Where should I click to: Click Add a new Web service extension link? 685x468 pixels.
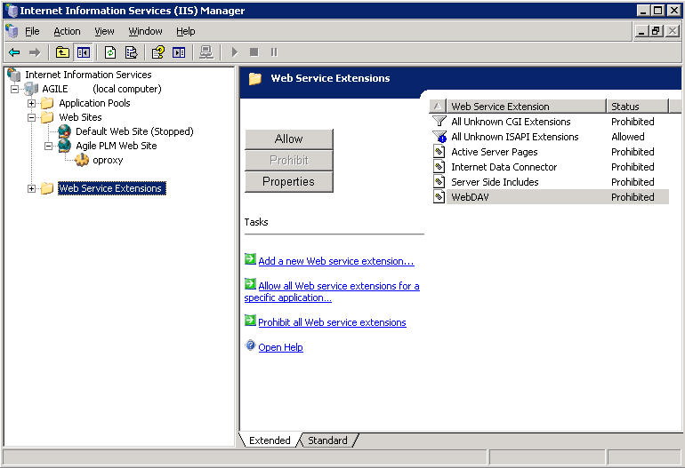point(336,261)
